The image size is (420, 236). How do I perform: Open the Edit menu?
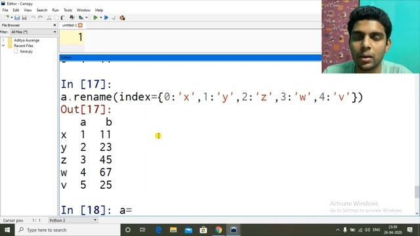pos(16,10)
